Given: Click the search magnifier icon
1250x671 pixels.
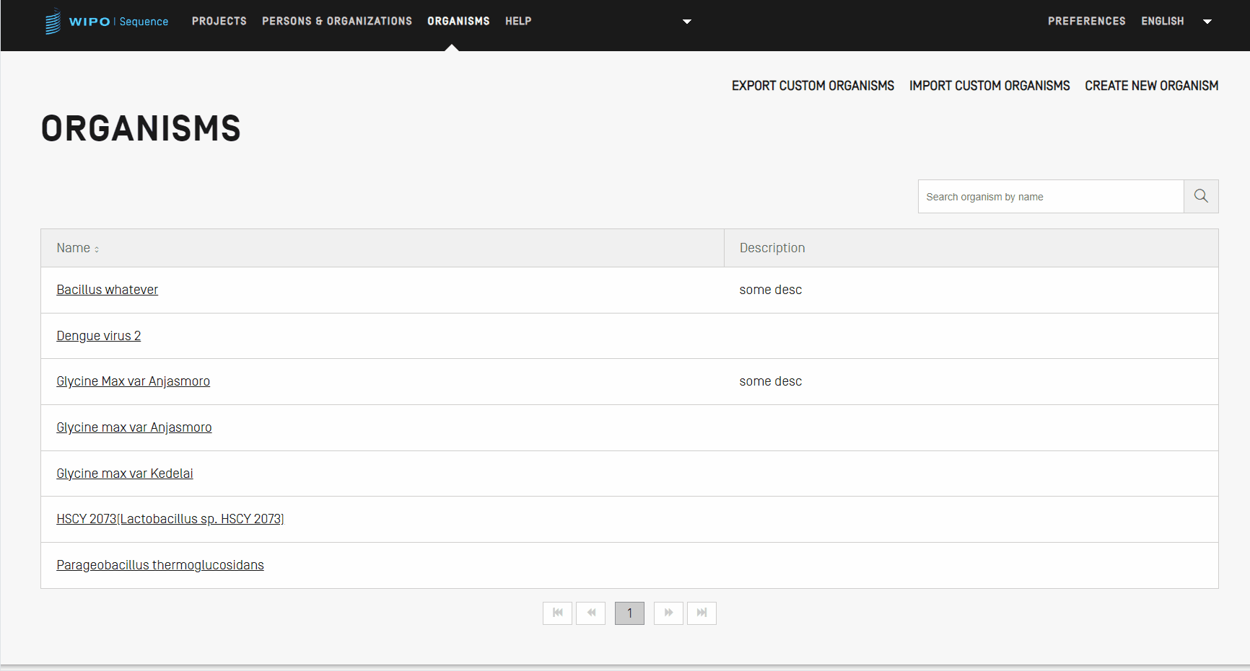Looking at the screenshot, I should pyautogui.click(x=1201, y=196).
